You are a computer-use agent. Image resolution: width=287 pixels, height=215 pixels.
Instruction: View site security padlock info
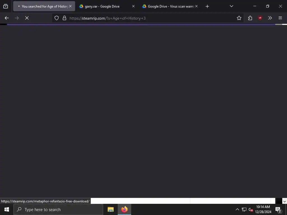tap(64, 18)
